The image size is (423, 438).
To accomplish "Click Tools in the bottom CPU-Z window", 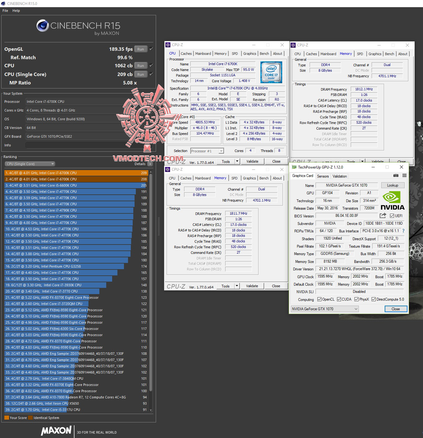I will (226, 286).
